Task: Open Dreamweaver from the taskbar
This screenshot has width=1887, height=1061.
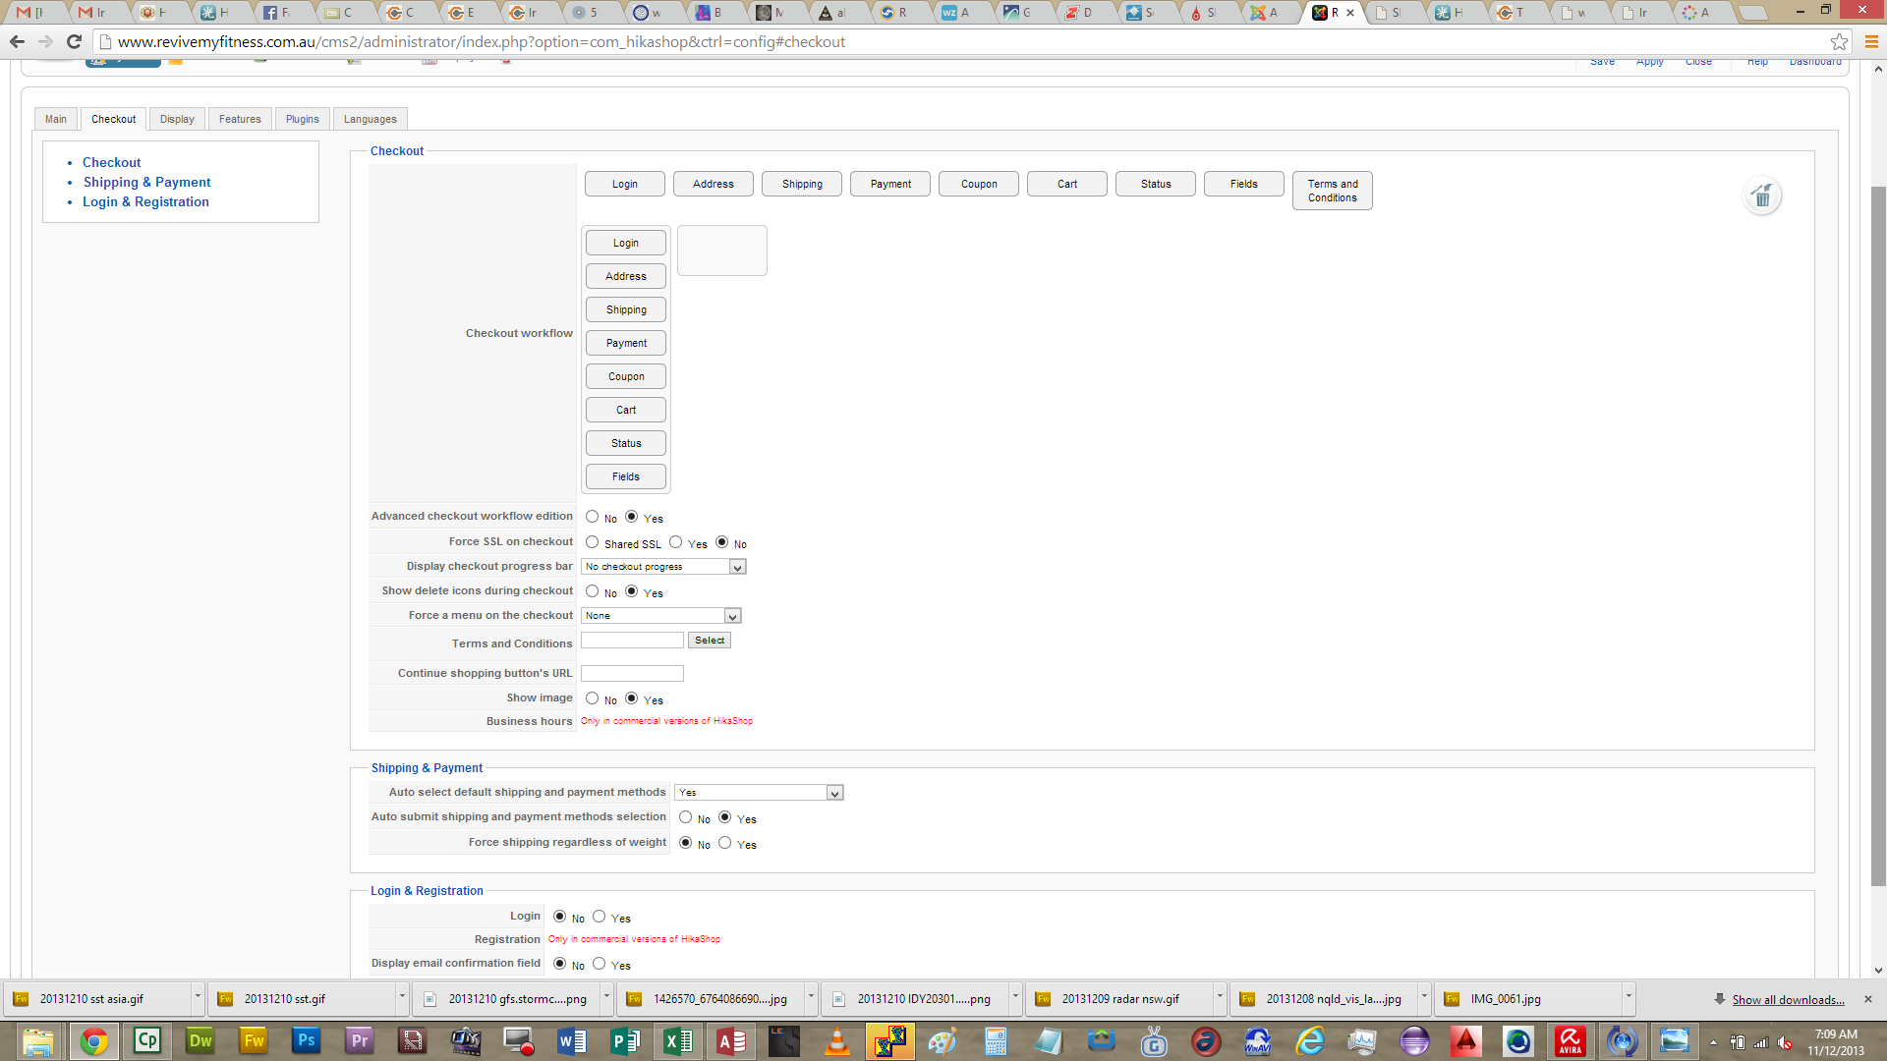Action: pyautogui.click(x=200, y=1040)
